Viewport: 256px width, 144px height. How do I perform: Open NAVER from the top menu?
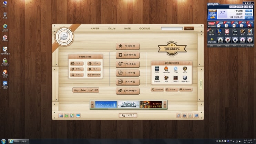click(95, 28)
